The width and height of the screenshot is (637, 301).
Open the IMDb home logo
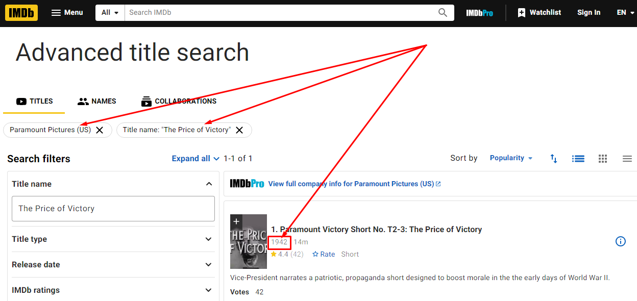point(21,13)
